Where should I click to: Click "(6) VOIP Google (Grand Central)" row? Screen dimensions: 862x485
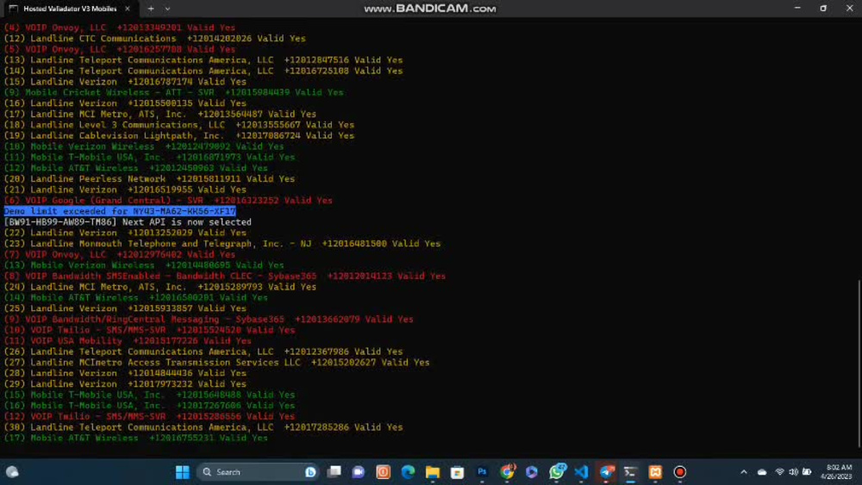point(168,201)
